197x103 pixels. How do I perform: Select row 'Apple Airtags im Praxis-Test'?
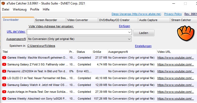coord(99,92)
